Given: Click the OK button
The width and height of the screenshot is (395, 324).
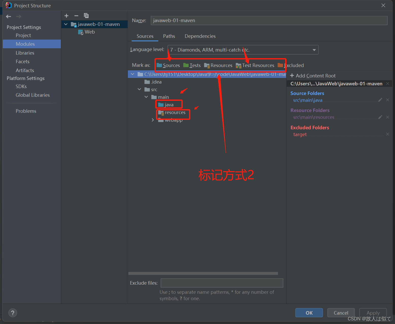Looking at the screenshot, I should click(309, 313).
